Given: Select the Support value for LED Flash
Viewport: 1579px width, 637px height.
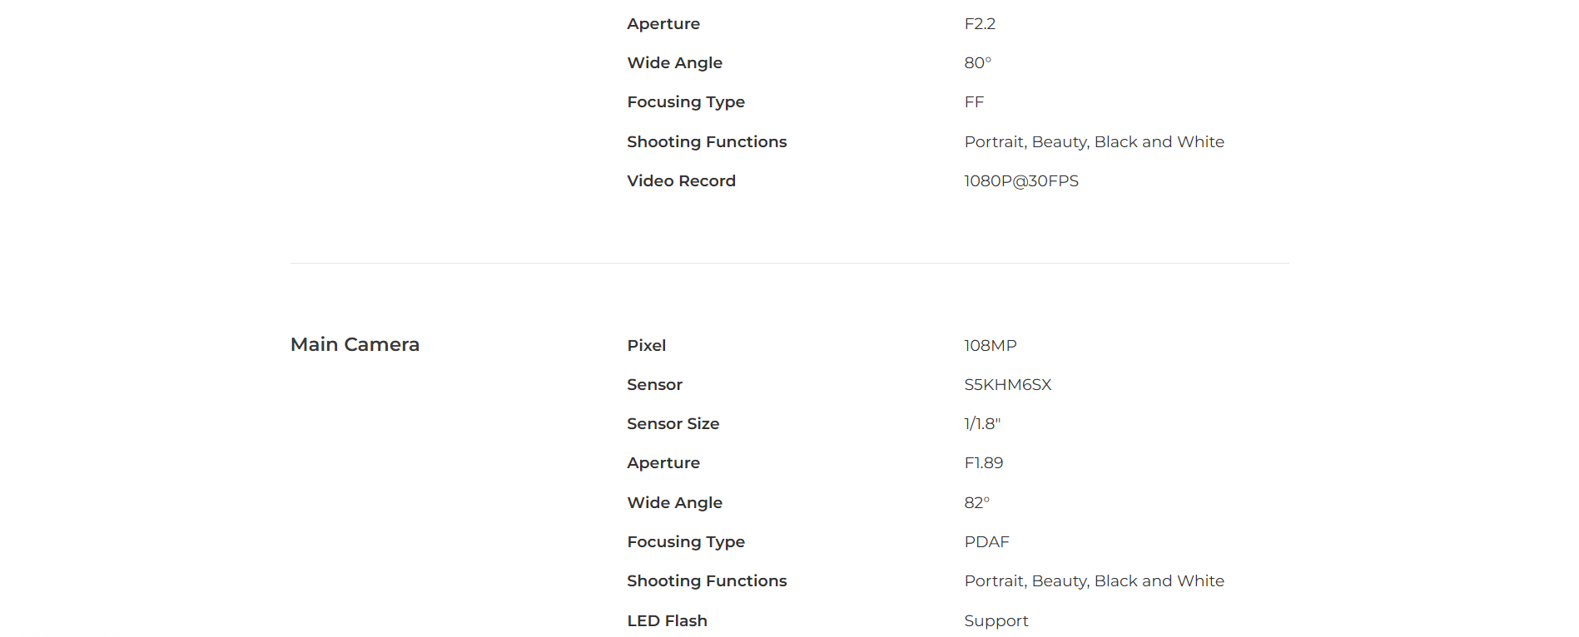Looking at the screenshot, I should point(996,621).
